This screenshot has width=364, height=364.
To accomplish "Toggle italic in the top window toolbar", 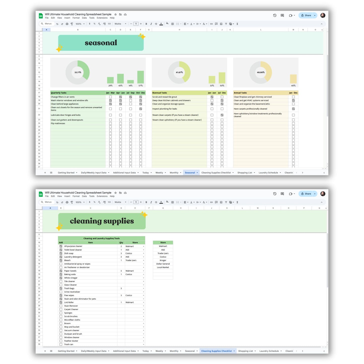I will (151, 24).
